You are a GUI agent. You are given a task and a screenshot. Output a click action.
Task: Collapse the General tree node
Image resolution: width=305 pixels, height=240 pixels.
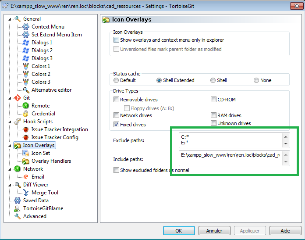point(10,19)
